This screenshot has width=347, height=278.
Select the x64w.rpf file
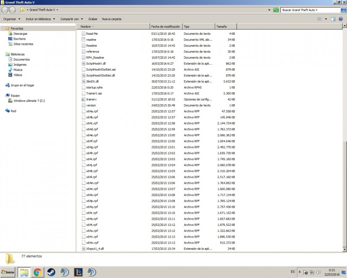pos(92,243)
